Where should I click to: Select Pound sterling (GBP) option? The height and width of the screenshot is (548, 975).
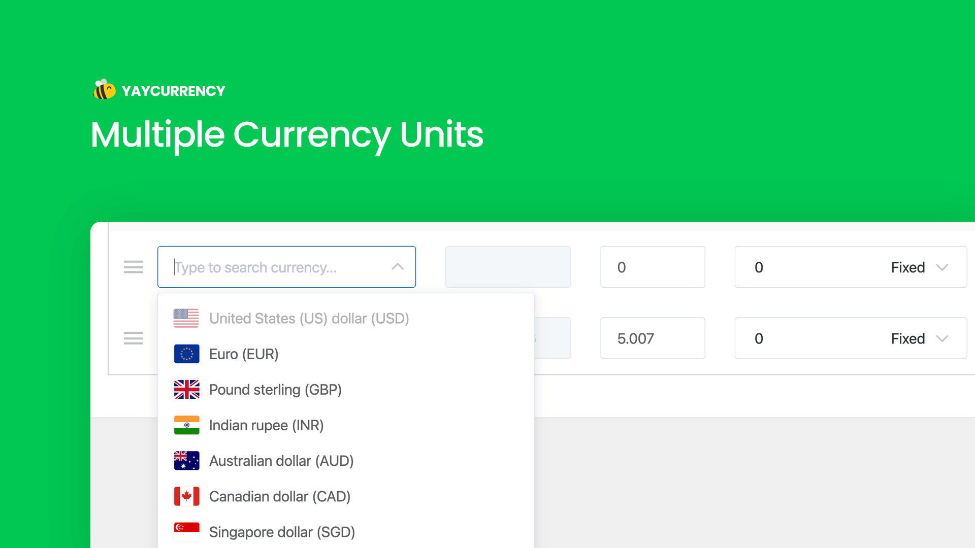tap(275, 389)
